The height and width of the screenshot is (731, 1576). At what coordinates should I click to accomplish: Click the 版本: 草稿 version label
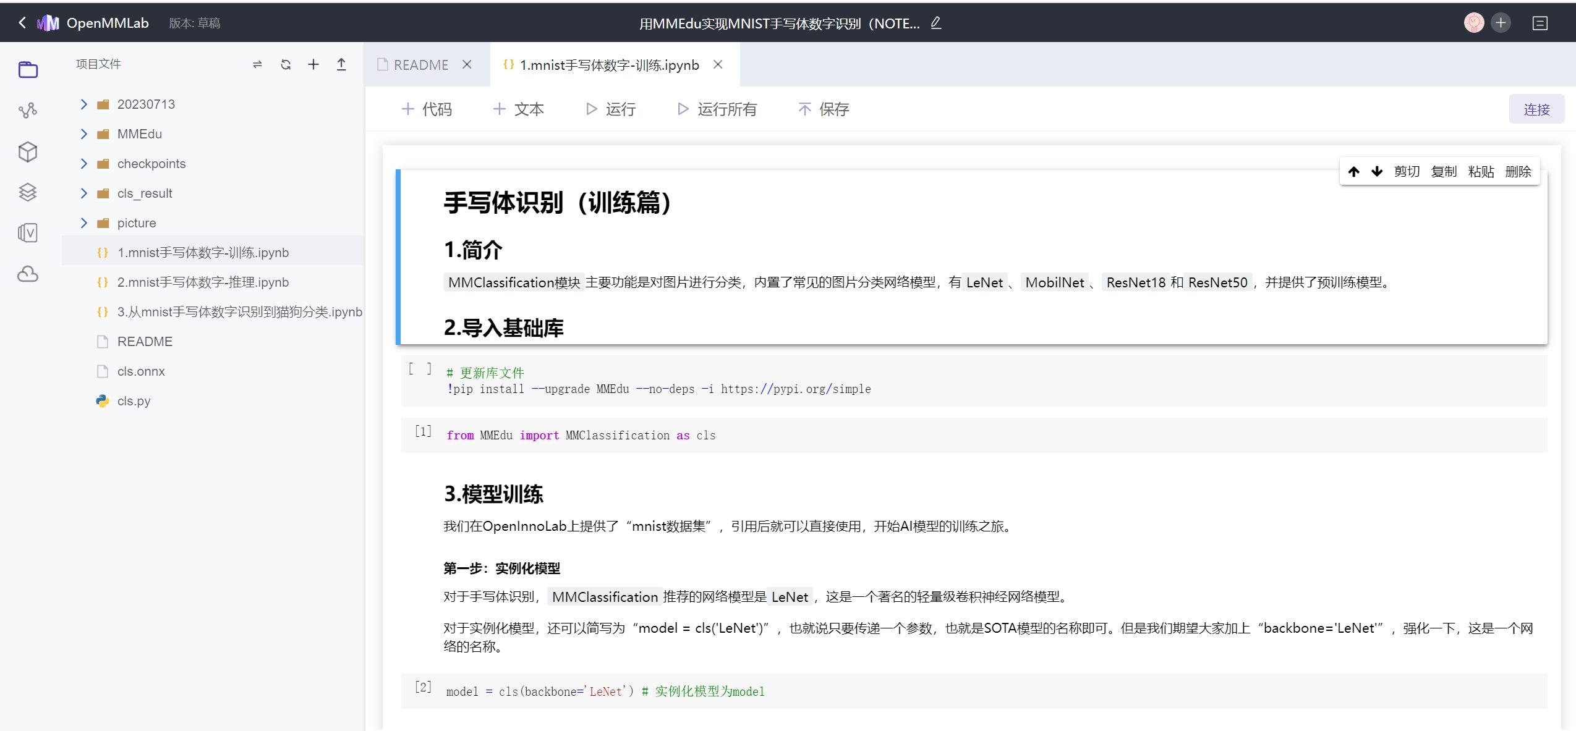click(195, 23)
